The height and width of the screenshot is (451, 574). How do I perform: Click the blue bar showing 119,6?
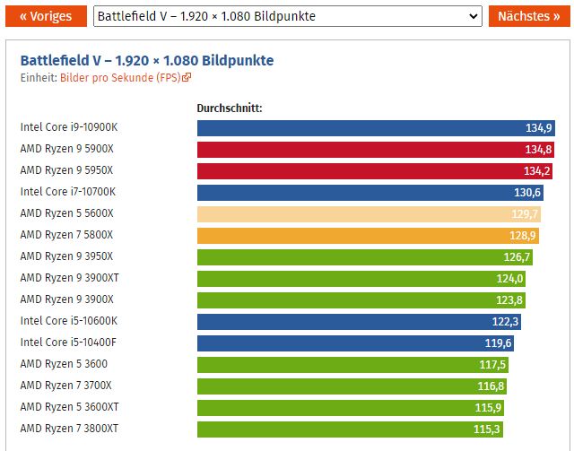(x=355, y=343)
